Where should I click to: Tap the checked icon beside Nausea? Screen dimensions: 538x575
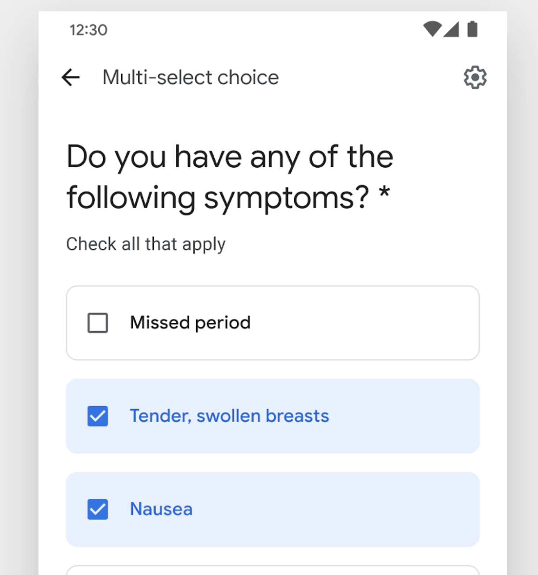click(97, 509)
